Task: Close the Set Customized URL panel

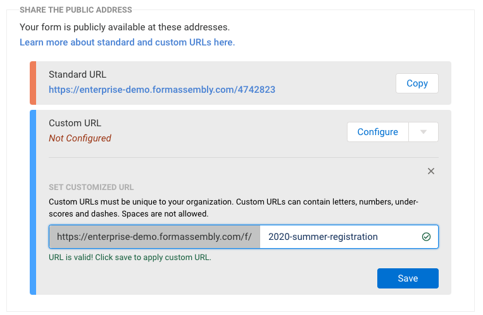Action: tap(431, 171)
